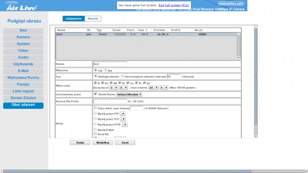Image resolution: width=308 pixels, height=173 pixels.
Task: Open the FTP server dropdown
Action: tap(122, 114)
